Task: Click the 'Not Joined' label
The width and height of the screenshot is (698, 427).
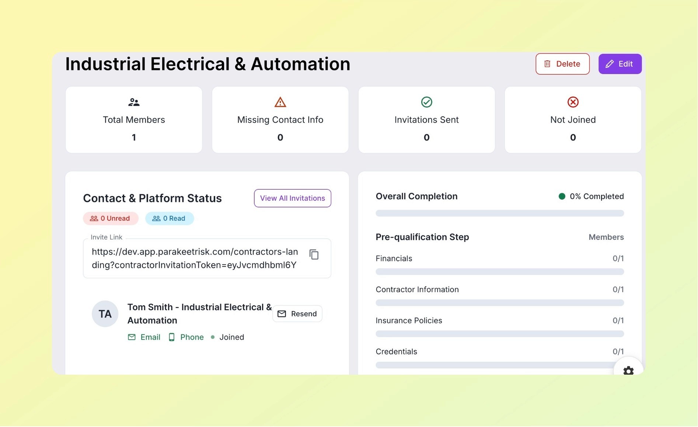Action: pyautogui.click(x=573, y=120)
